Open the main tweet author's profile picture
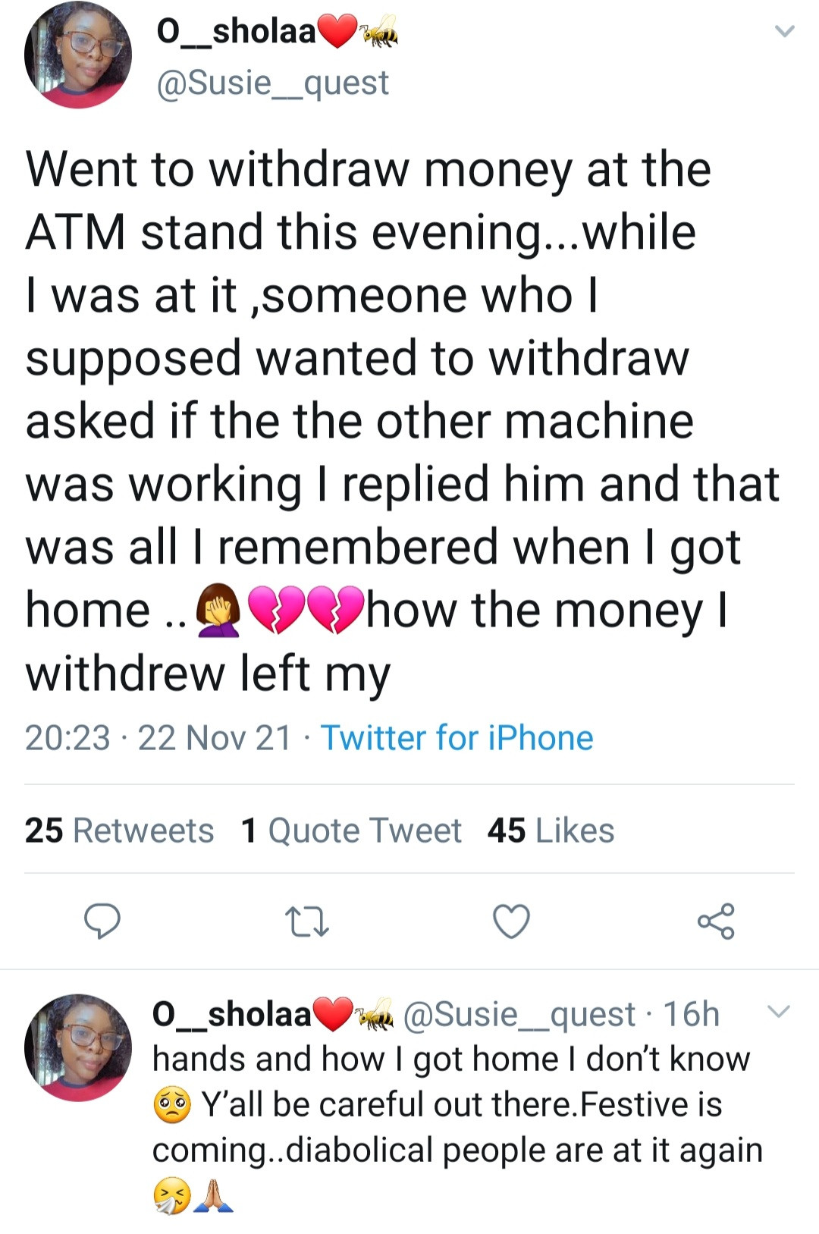 (77, 55)
